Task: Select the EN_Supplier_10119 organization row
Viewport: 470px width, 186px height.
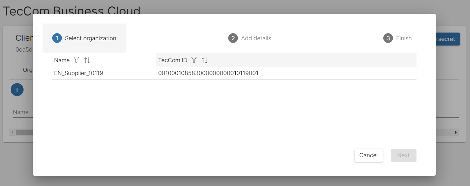Action: coord(78,73)
